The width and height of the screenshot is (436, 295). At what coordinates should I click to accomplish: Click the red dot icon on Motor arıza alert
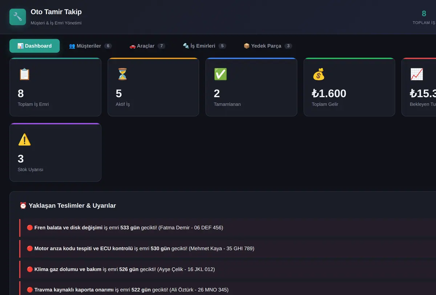(x=30, y=248)
